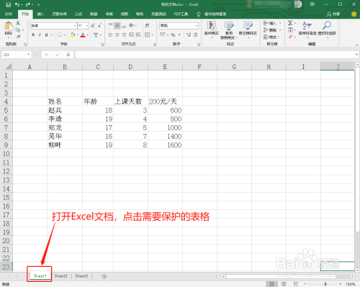Add a new sheet with plus icon

click(104, 276)
